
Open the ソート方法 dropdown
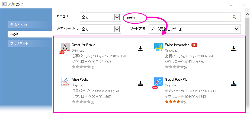click(x=195, y=29)
